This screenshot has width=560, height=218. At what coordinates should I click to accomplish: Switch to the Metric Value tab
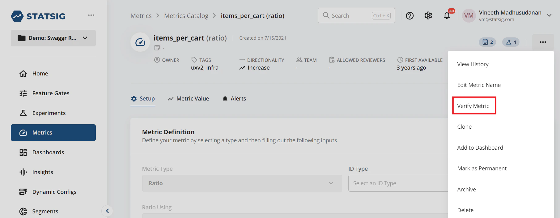[x=188, y=99]
